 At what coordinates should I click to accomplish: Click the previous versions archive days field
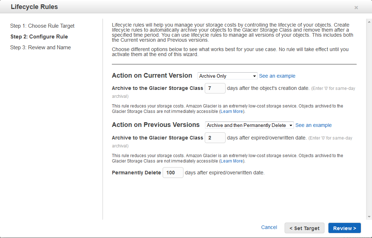pos(215,138)
